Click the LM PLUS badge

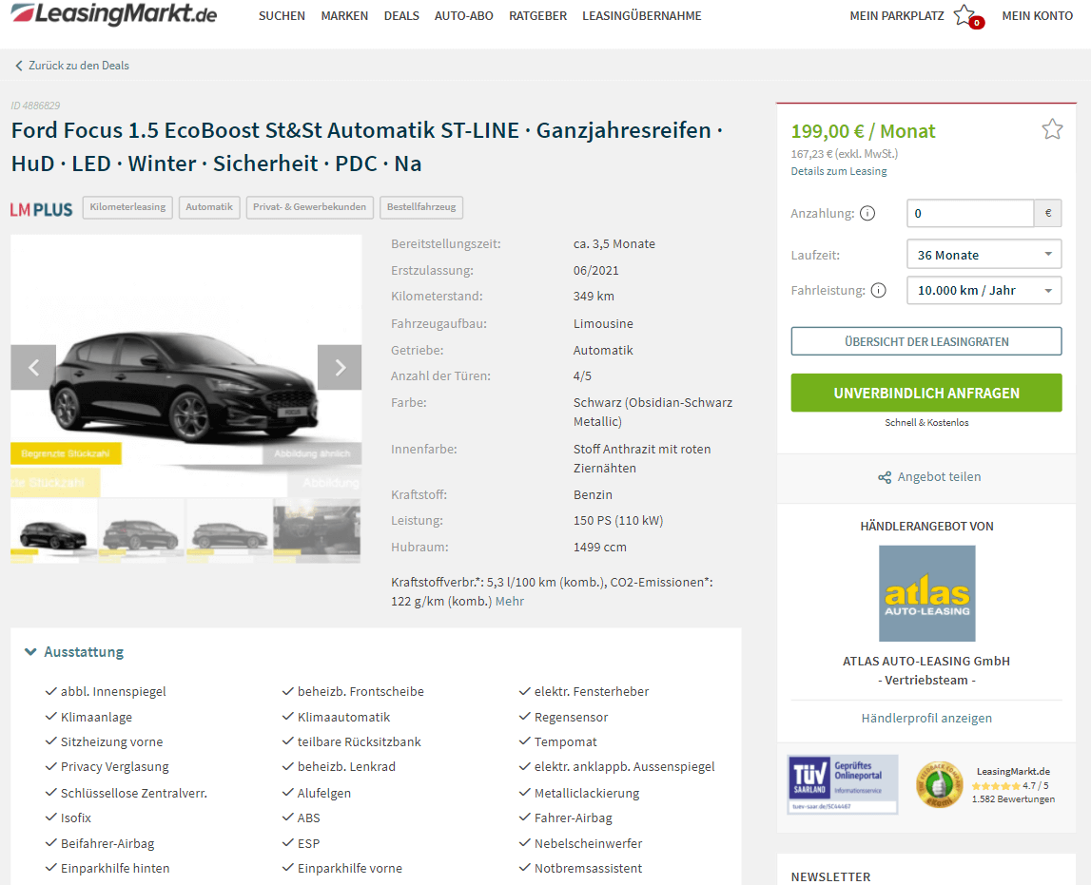pos(41,209)
